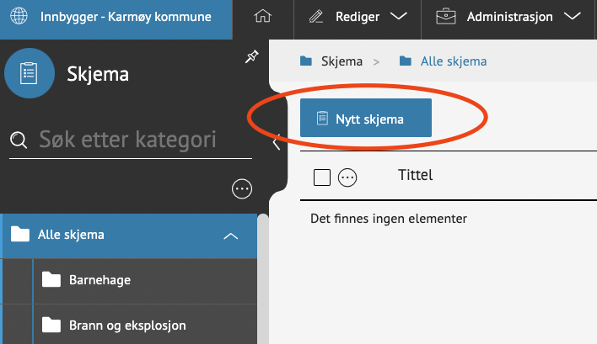
Task: Expand the Rediger dropdown chevron
Action: (399, 16)
